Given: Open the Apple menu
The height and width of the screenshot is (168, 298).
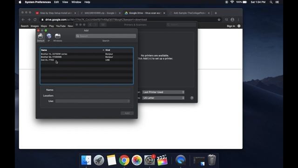Looking at the screenshot, I should point(20,2).
